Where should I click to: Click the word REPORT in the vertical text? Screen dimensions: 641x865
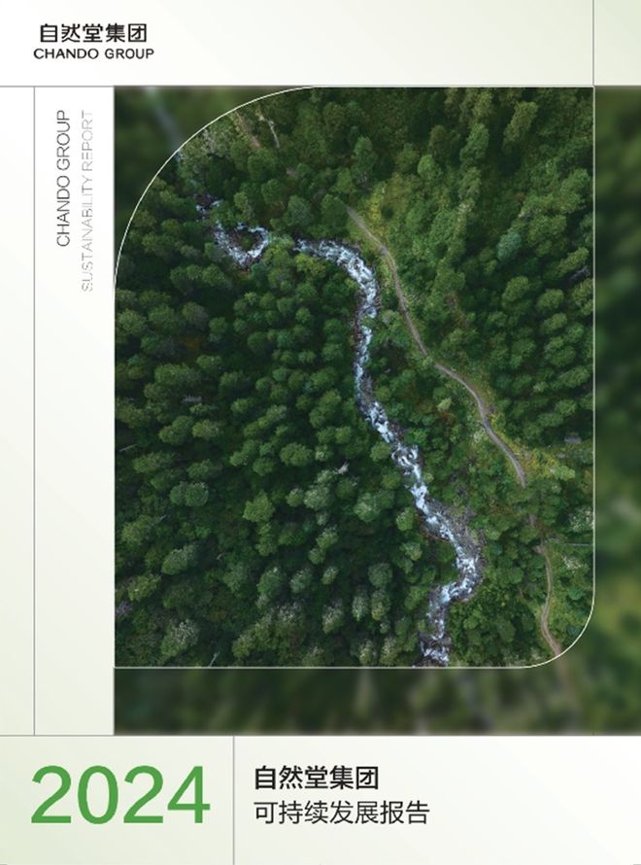(x=87, y=138)
